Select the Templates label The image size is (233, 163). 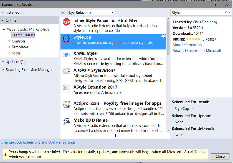point(20,47)
